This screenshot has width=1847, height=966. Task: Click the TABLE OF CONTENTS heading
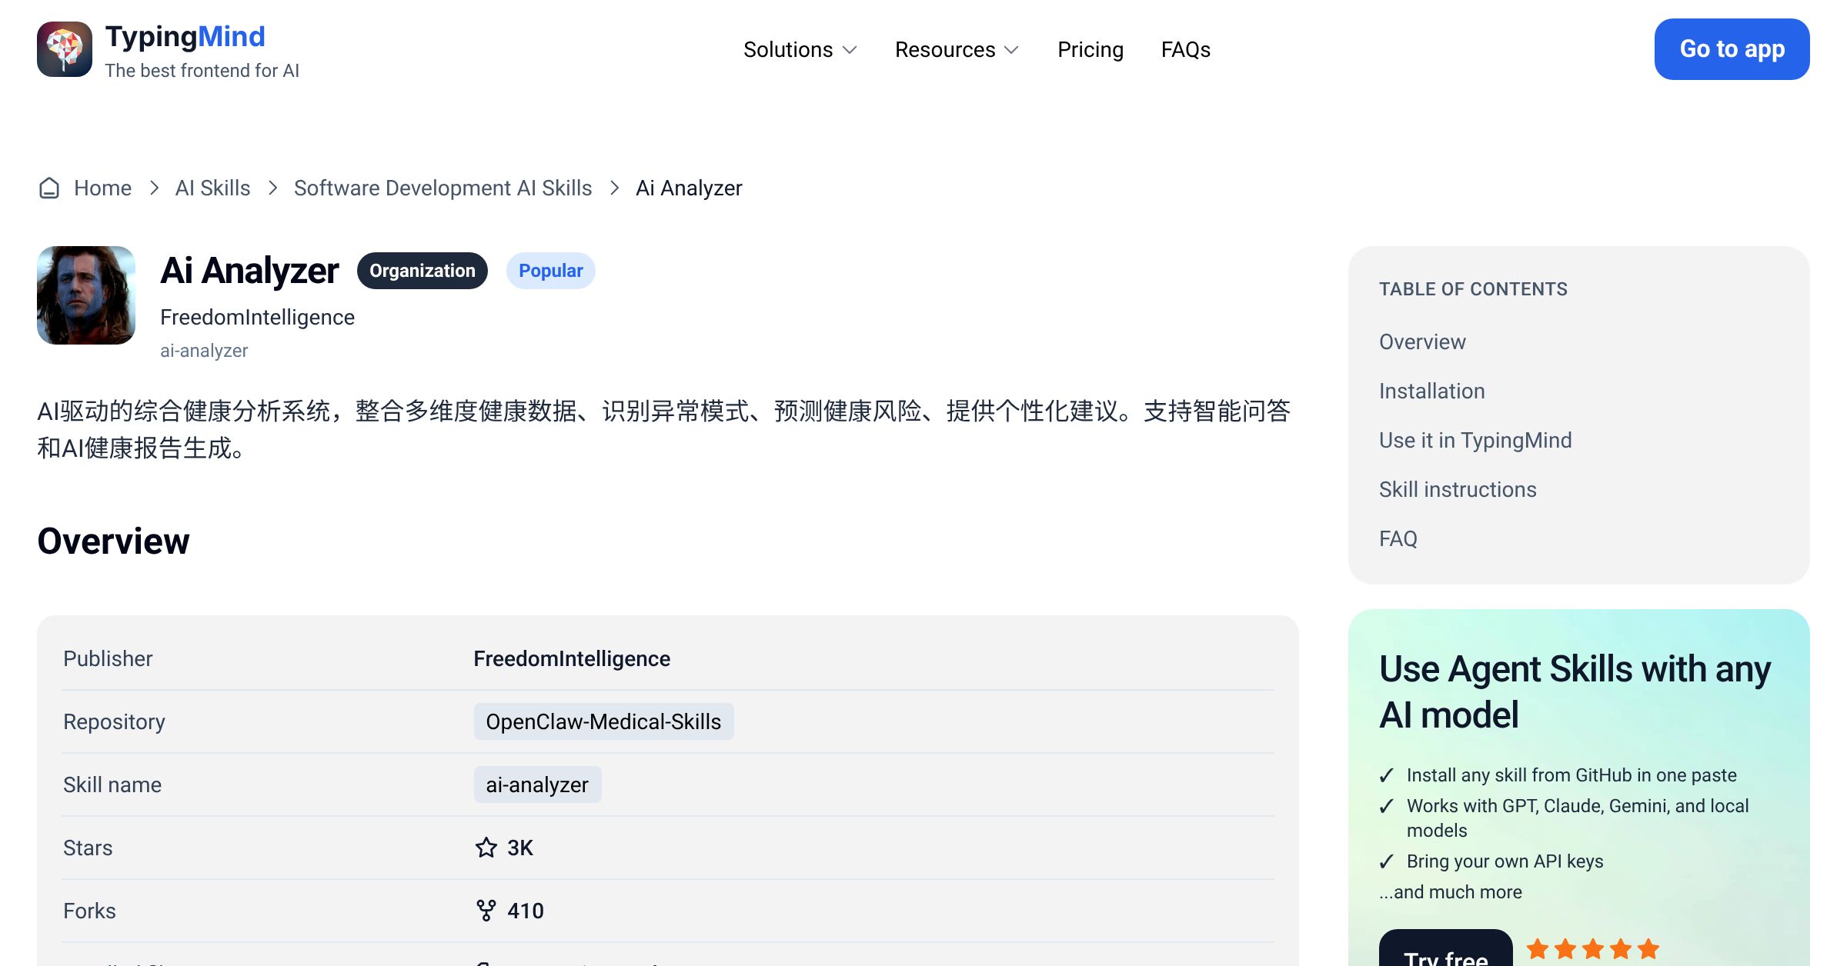(x=1473, y=289)
